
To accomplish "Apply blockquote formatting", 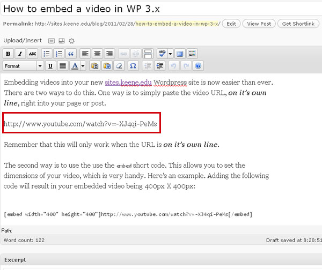I will (x=71, y=54).
